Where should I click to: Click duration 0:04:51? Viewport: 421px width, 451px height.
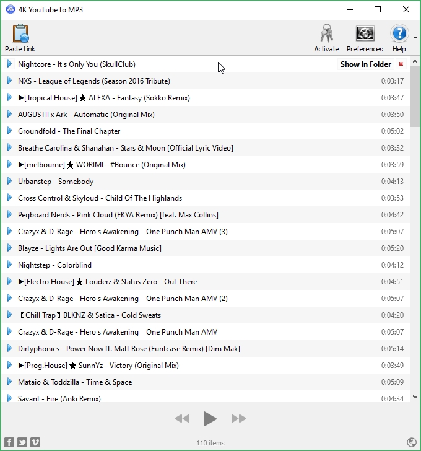click(393, 282)
